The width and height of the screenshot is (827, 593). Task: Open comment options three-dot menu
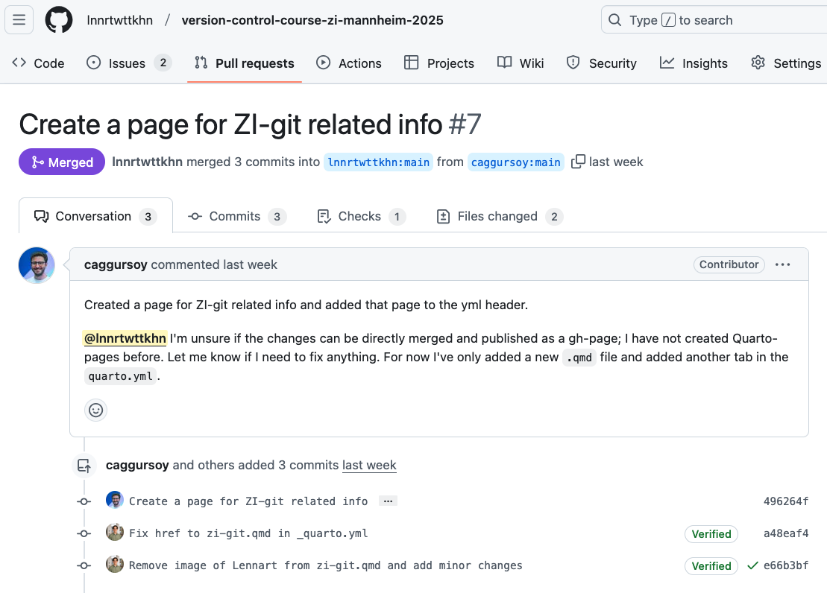pyautogui.click(x=782, y=264)
